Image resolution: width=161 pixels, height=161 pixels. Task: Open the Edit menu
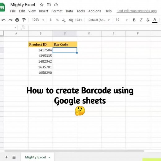(22, 11)
